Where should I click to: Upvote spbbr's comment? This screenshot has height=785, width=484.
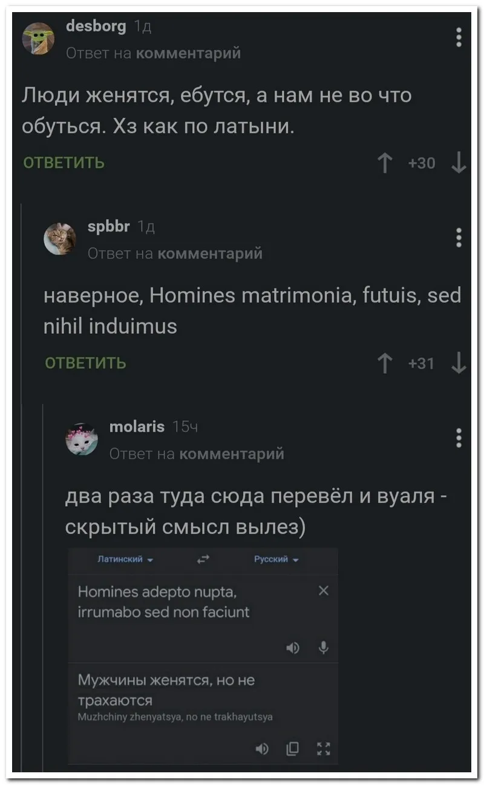pos(385,363)
